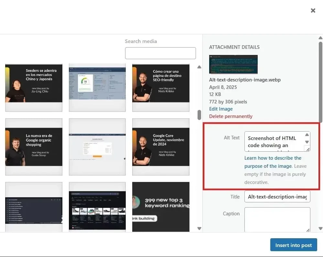Click the attachment details panel scroll up arrow

click(x=320, y=38)
